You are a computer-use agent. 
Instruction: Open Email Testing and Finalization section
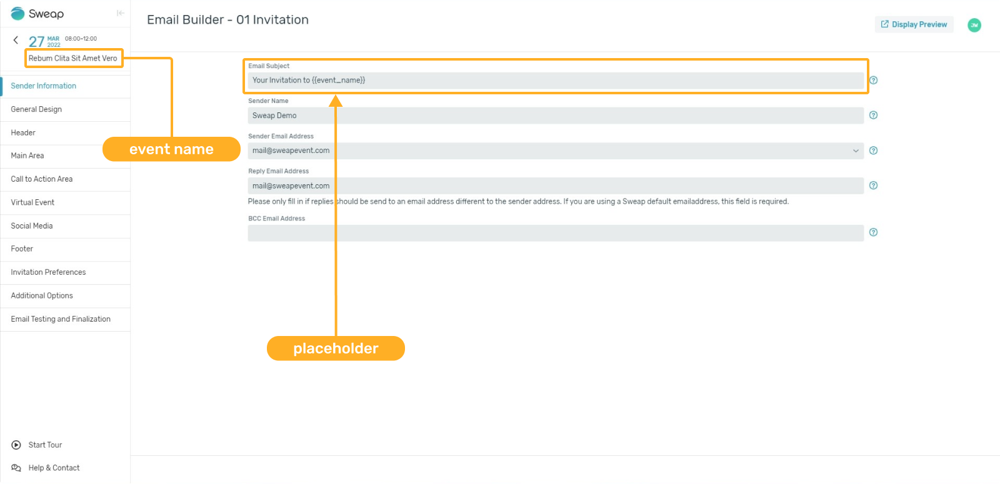(66, 319)
